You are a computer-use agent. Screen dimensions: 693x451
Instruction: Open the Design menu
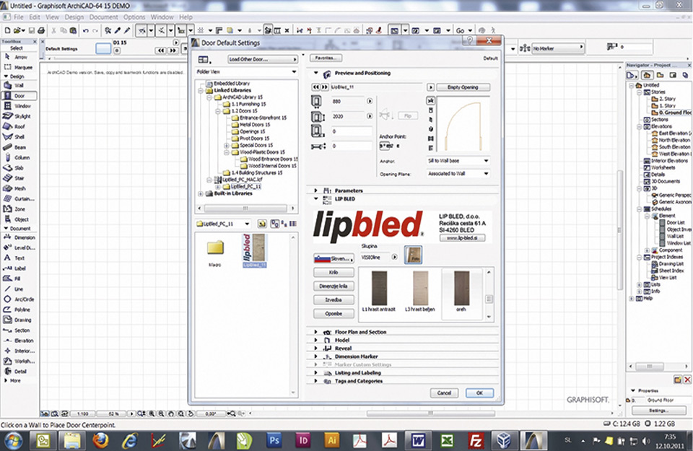(74, 17)
